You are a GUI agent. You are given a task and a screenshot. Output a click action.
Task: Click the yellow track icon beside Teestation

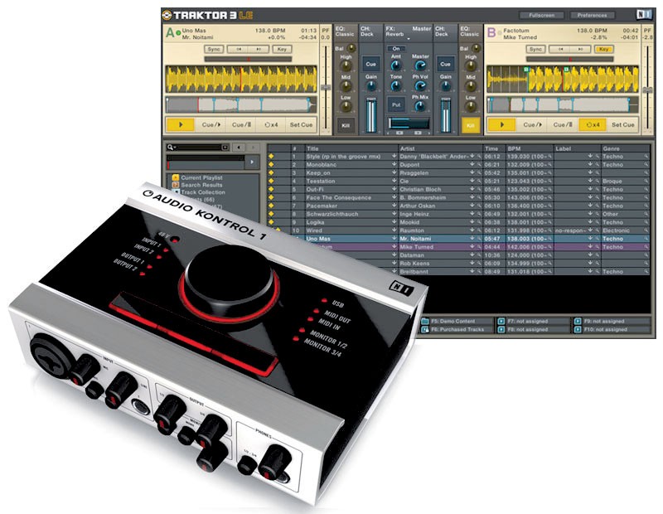pos(271,181)
